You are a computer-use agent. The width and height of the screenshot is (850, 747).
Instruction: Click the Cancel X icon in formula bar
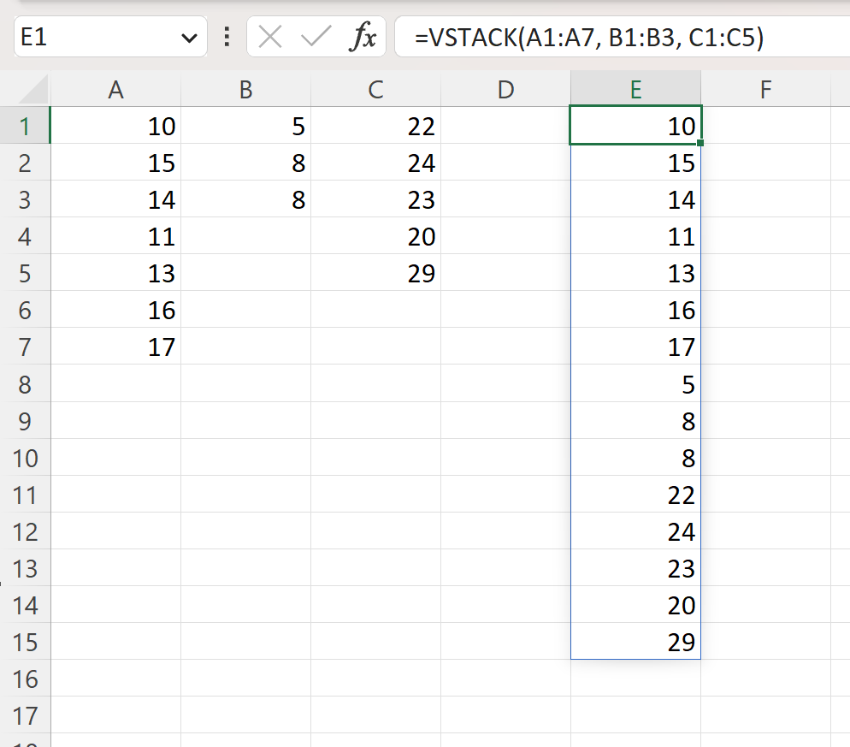(270, 37)
